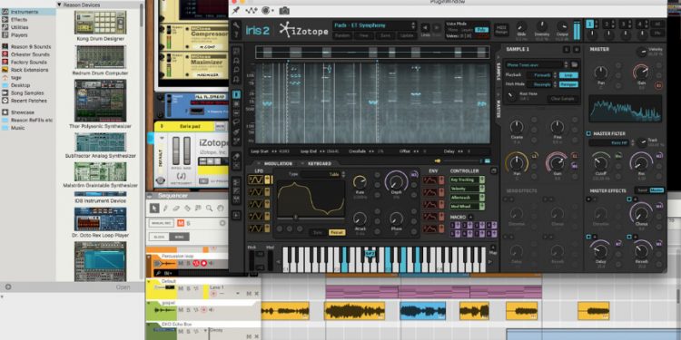This screenshot has height=340, width=681.
Task: Select Effects in browser sidebar
Action: click(19, 20)
